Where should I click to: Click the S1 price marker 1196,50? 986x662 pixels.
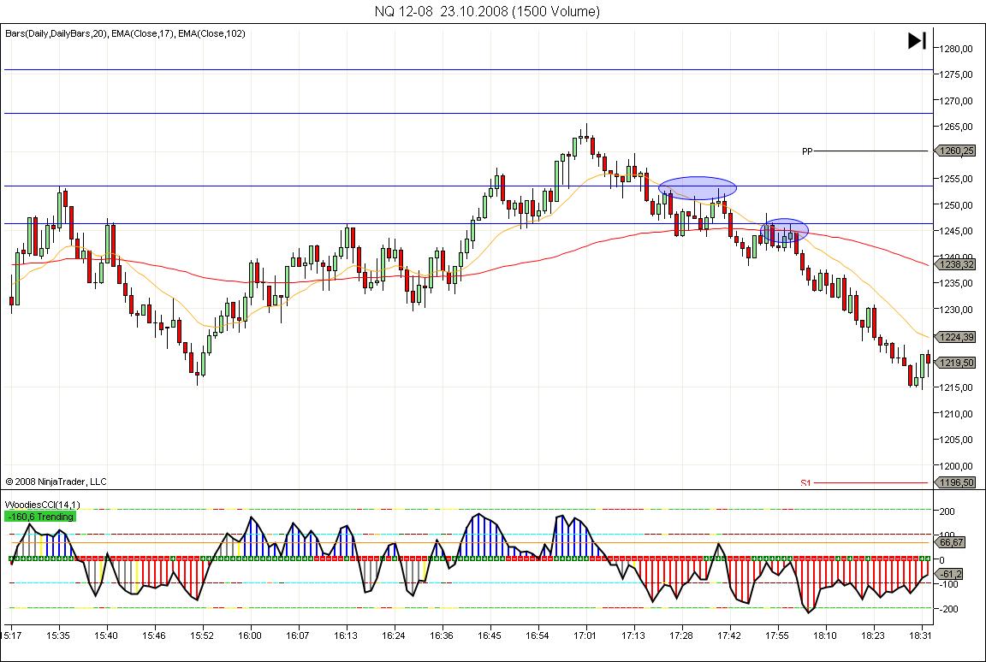pyautogui.click(x=956, y=483)
